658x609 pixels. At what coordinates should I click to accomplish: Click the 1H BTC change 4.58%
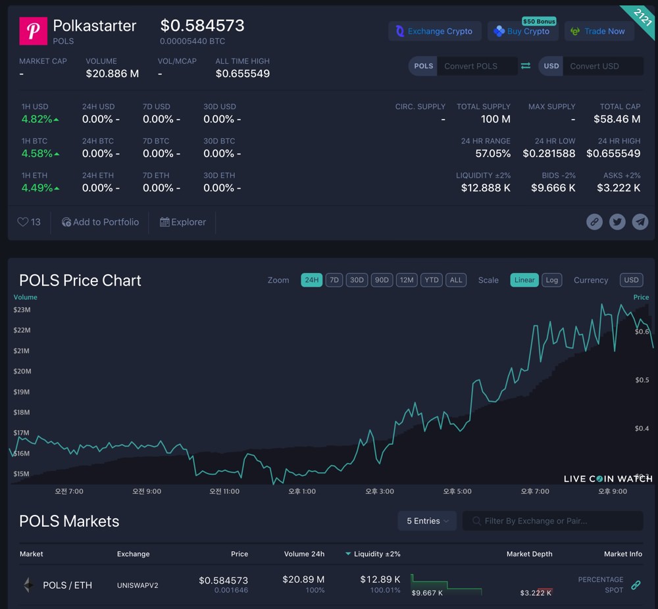tap(40, 153)
